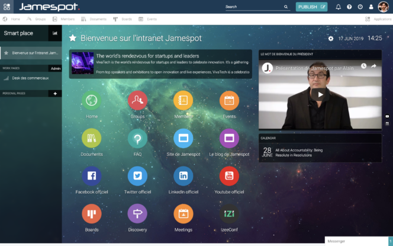Viewport: 393px width, 246px height.
Task: Open the app switcher grid top-left
Action: pyautogui.click(x=7, y=7)
